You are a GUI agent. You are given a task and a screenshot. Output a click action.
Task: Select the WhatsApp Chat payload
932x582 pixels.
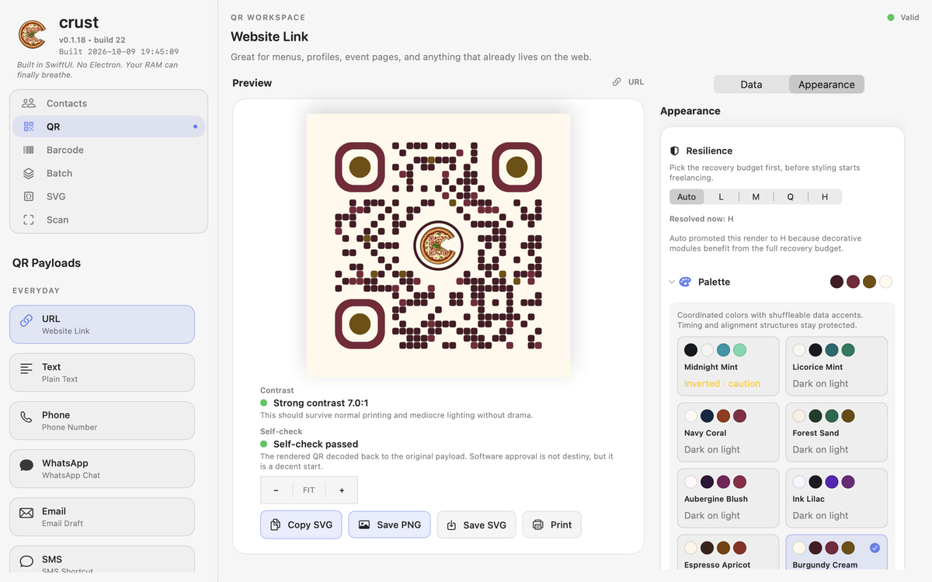pos(102,469)
